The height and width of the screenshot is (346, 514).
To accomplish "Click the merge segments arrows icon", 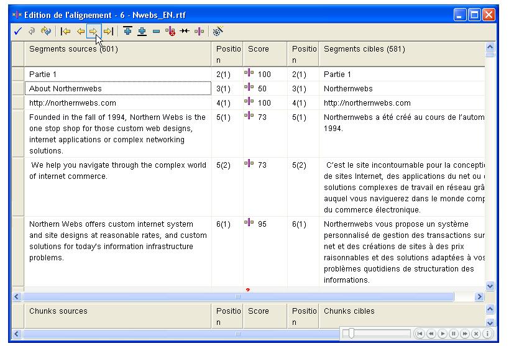I will tap(185, 31).
